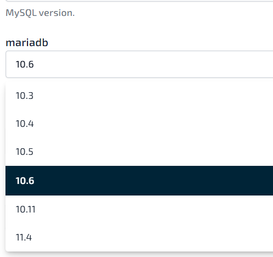Select the 11.4 option
This screenshot has width=273, height=257.
point(140,237)
